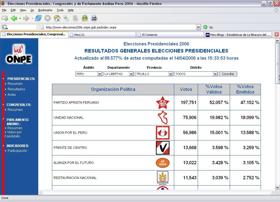Click the green Back arrow button
The width and height of the screenshot is (280, 202).
[14, 18]
